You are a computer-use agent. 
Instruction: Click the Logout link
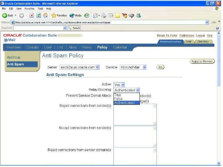(x=201, y=35)
